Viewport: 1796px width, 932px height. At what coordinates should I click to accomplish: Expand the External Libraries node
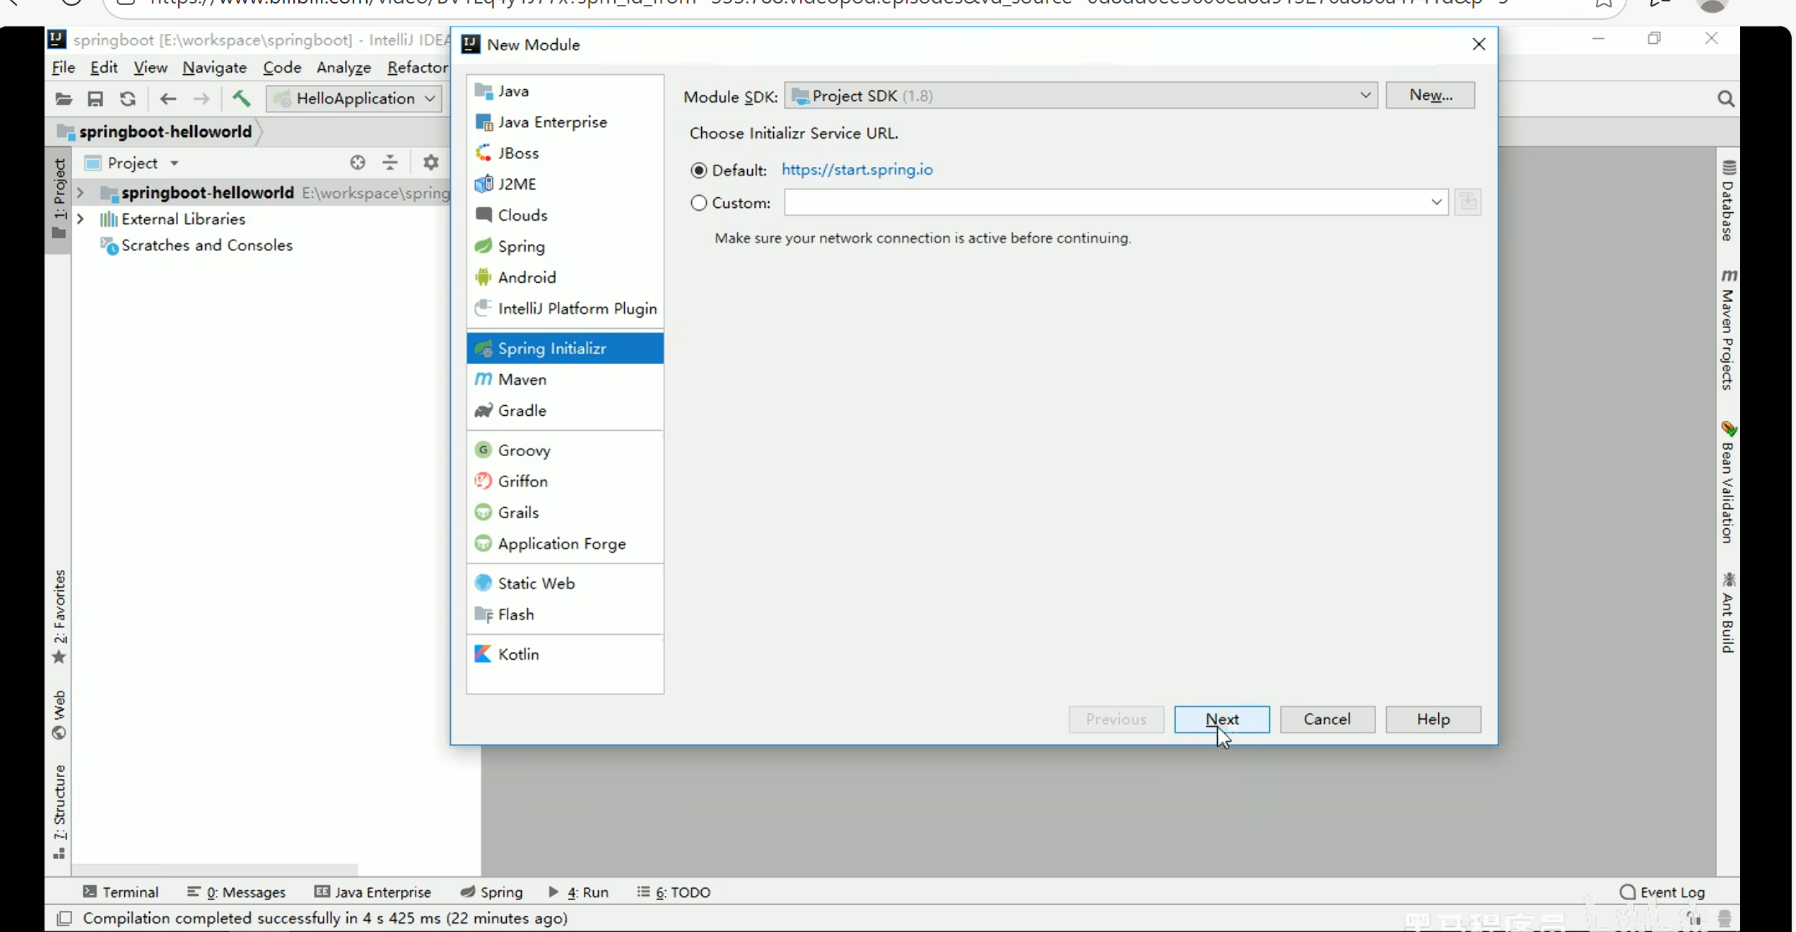pyautogui.click(x=81, y=219)
